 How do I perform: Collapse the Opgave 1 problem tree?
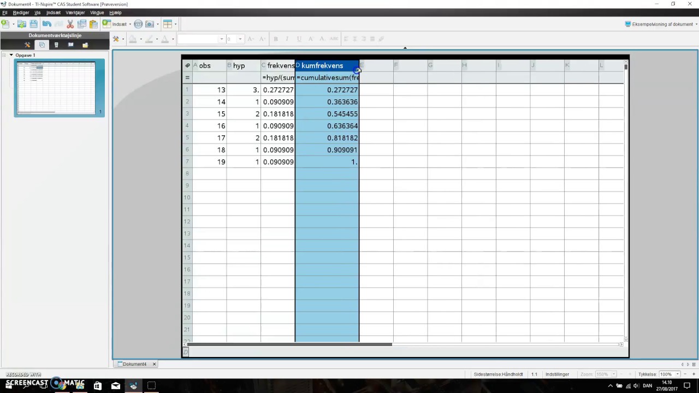tap(11, 55)
